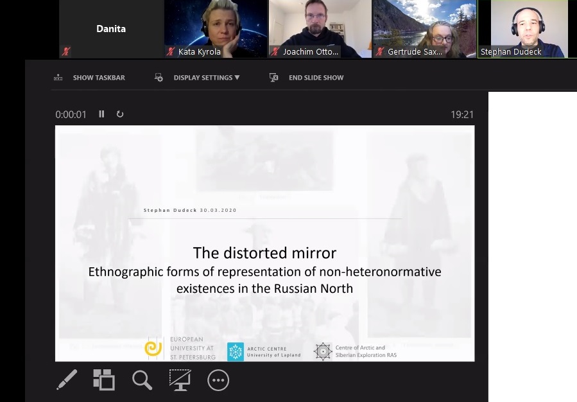
Task: Toggle Kata Kyrola's muted microphone indicator
Action: point(171,51)
